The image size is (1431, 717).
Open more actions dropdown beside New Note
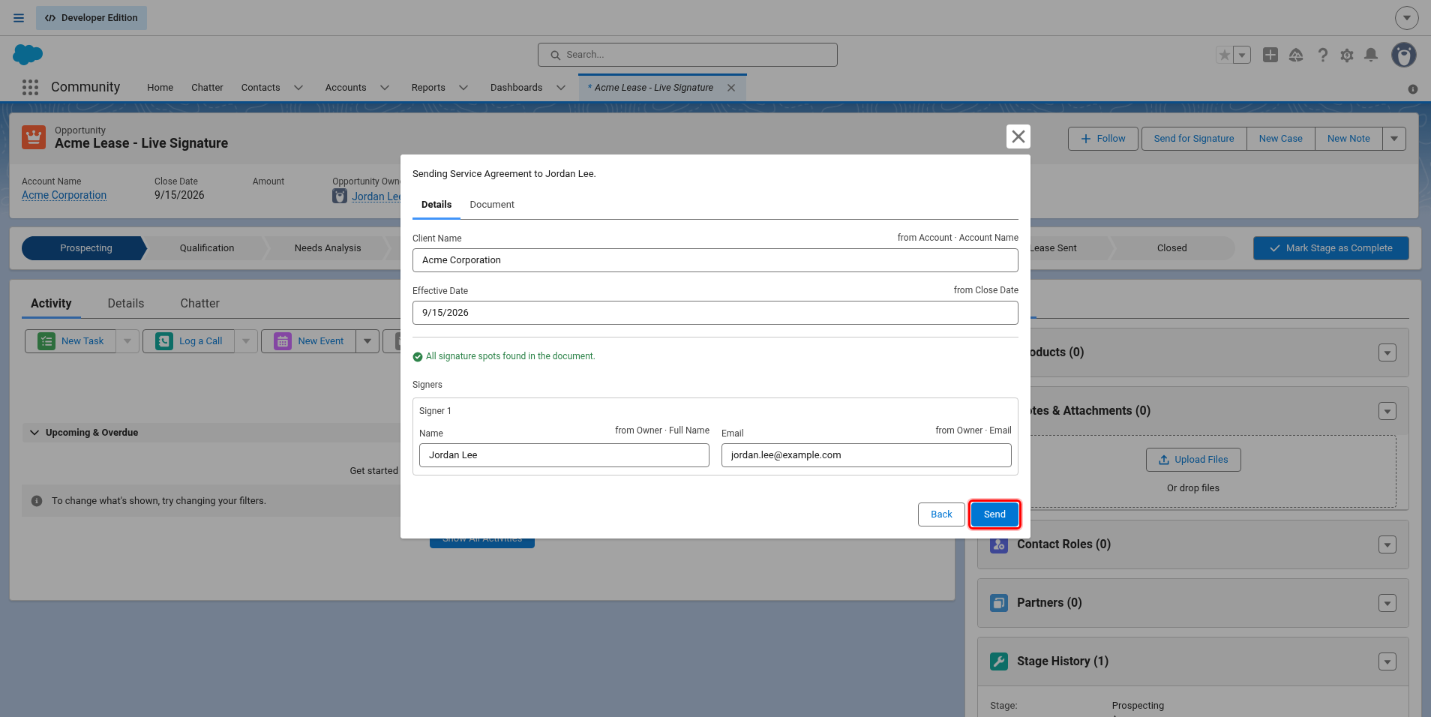[1394, 139]
